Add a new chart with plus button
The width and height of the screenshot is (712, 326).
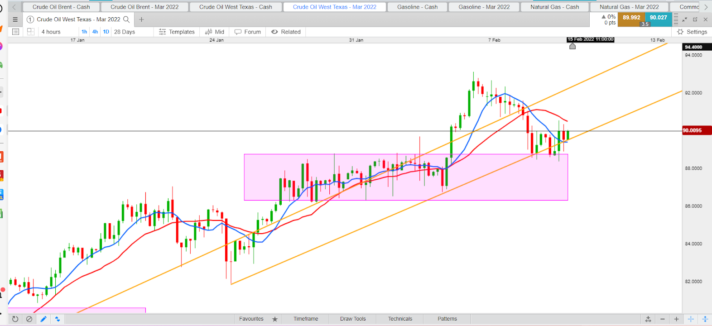141,19
